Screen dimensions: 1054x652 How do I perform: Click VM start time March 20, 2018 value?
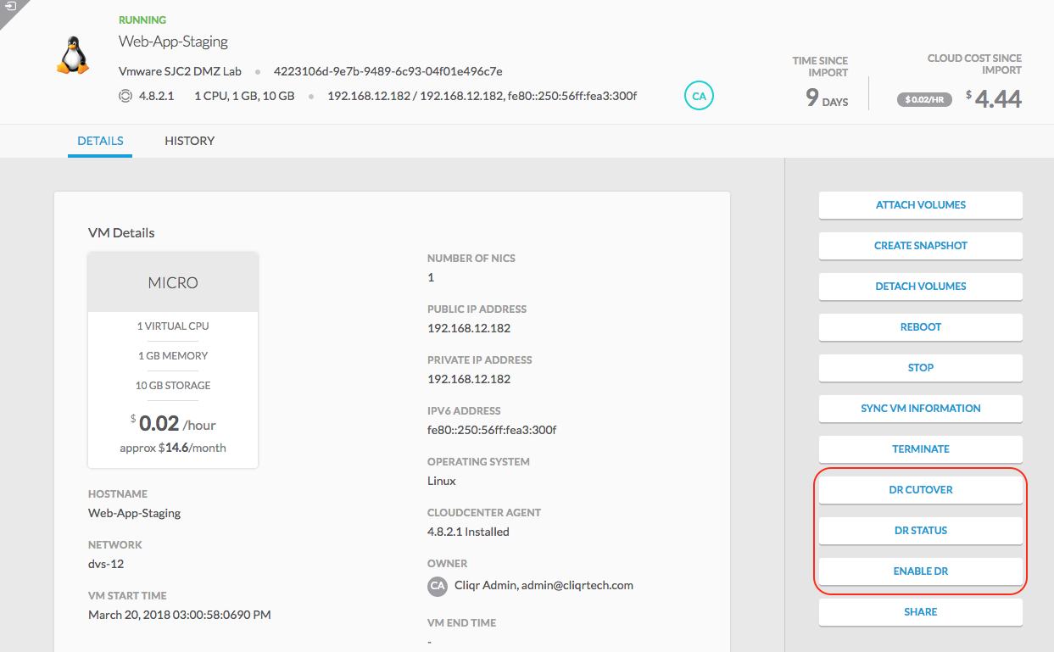180,615
